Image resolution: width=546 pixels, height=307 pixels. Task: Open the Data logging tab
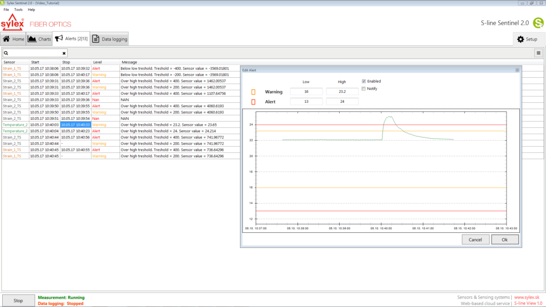110,39
